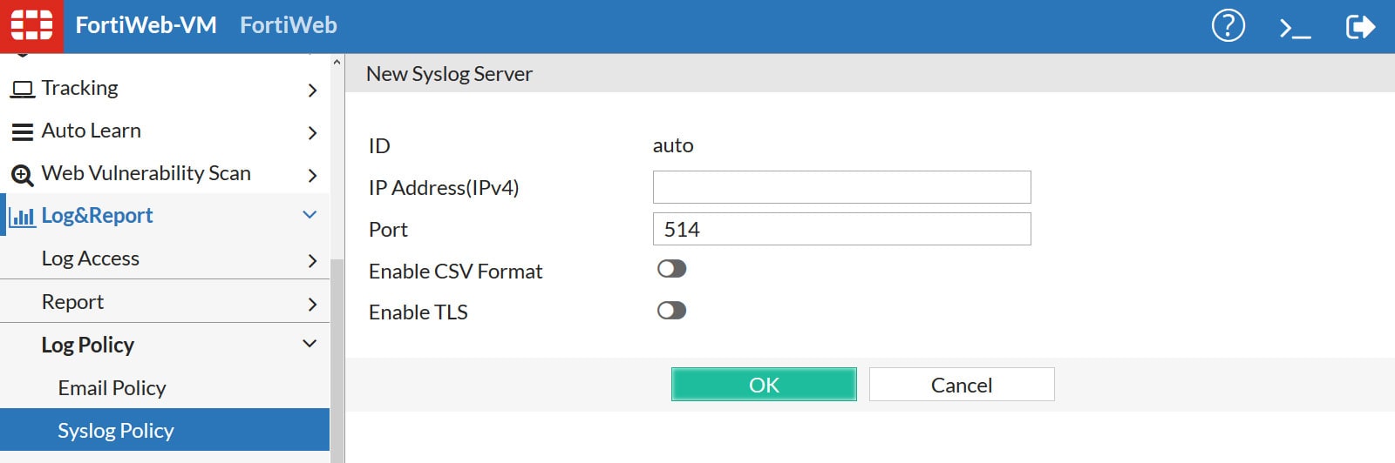Image resolution: width=1395 pixels, height=463 pixels.
Task: Open the Email Policy menu item
Action: (112, 388)
